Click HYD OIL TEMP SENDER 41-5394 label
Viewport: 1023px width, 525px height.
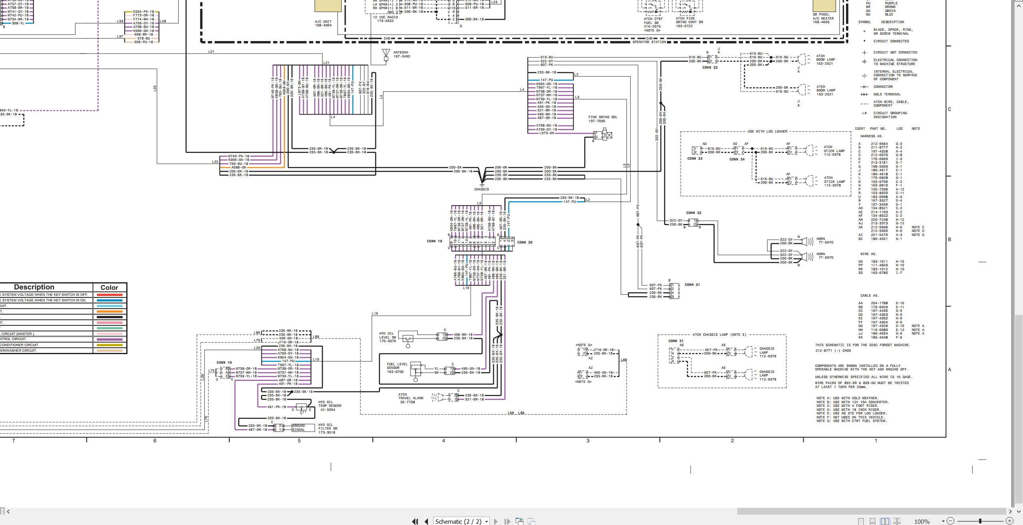330,406
